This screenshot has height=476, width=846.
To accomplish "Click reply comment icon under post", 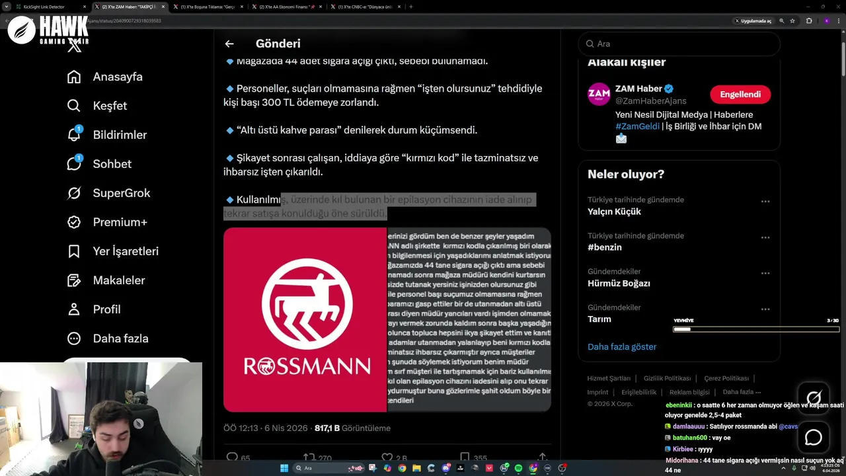I will [x=232, y=457].
